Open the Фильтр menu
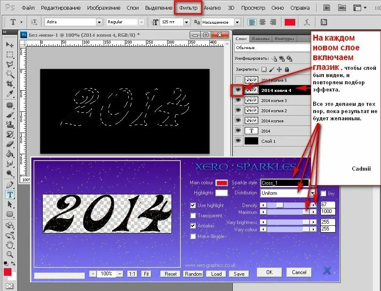The width and height of the screenshot is (381, 291). point(188,8)
